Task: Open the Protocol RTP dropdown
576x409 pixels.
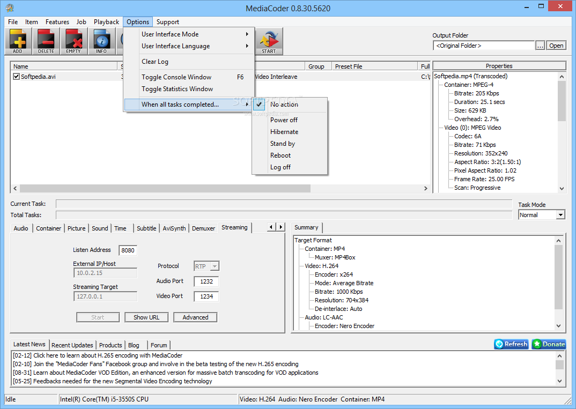Action: (215, 266)
